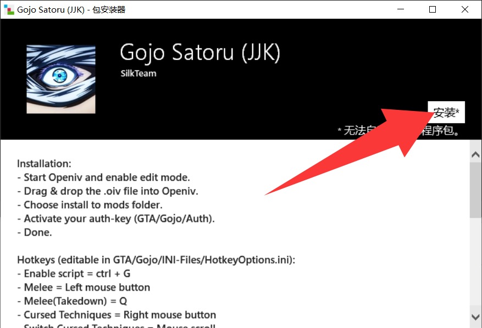Close the Gojo Satoru installer window
482x328 pixels.
[465, 9]
